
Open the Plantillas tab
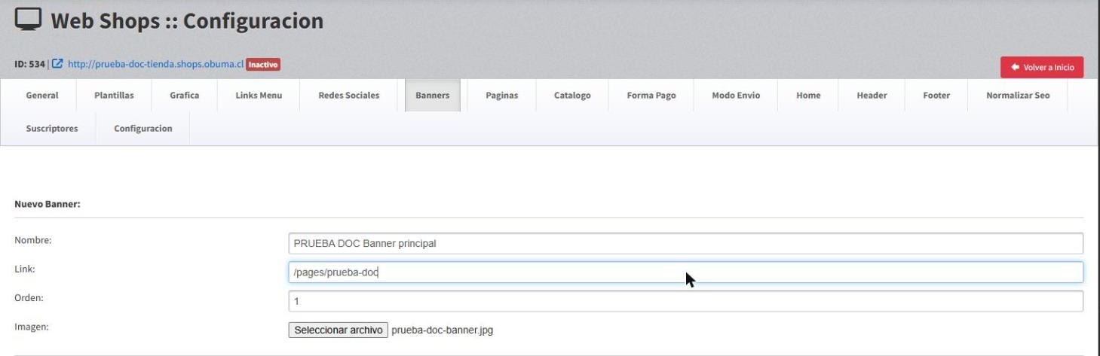point(113,96)
